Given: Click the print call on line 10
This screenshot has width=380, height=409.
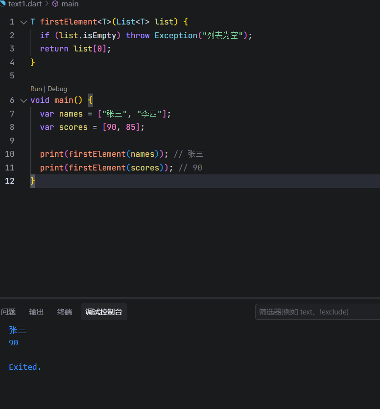Looking at the screenshot, I should 52,154.
